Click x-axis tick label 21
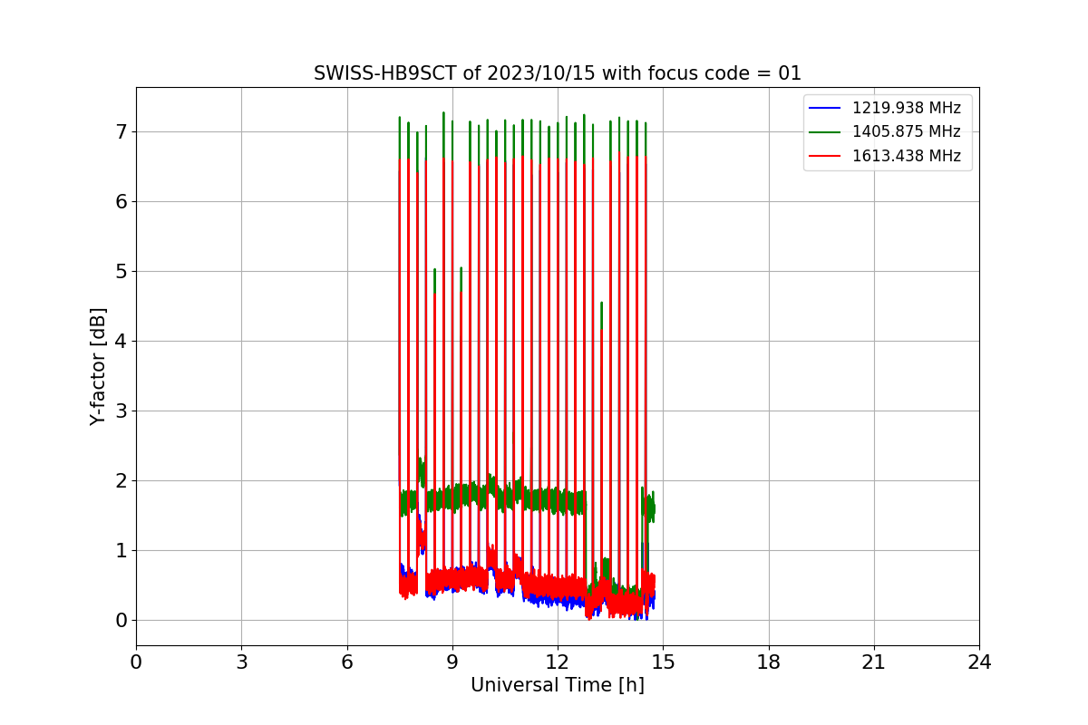Screen dimensions: 1088x725 [x=874, y=662]
